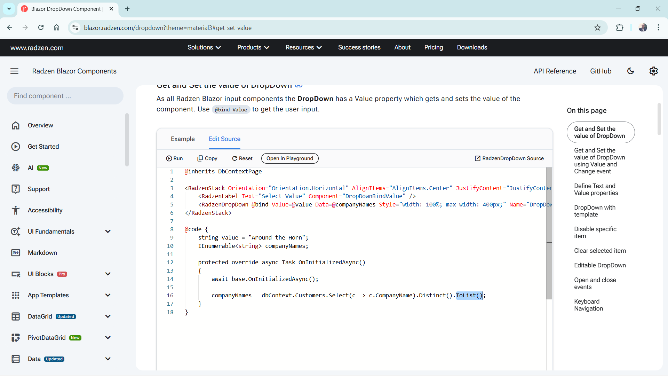This screenshot has height=376, width=668.
Task: Open Accessibility page in sidebar
Action: point(45,210)
